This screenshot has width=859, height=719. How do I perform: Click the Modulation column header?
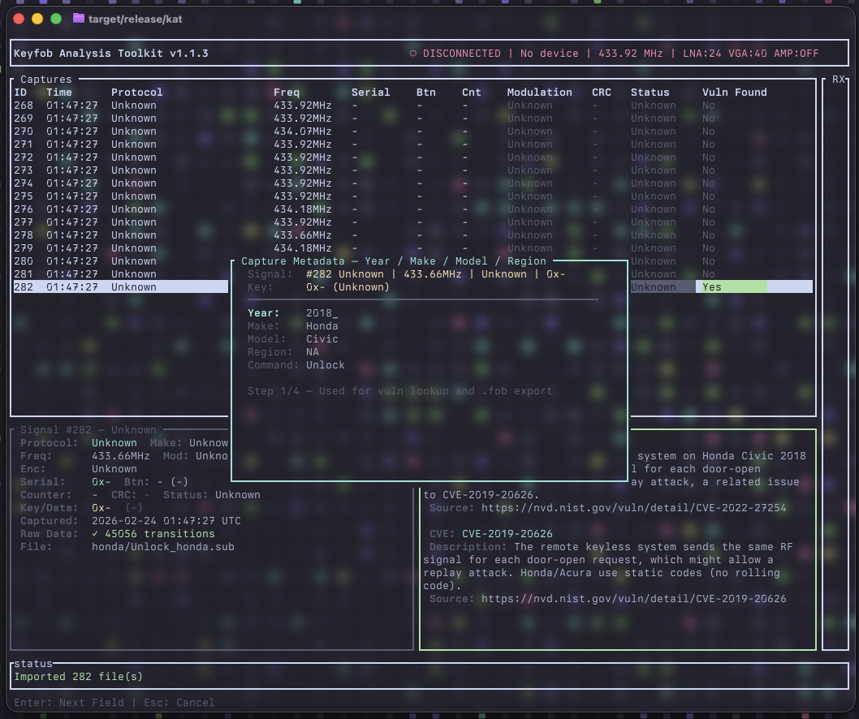pos(540,92)
